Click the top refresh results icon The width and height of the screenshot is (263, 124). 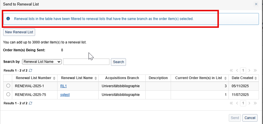[x=30, y=70]
